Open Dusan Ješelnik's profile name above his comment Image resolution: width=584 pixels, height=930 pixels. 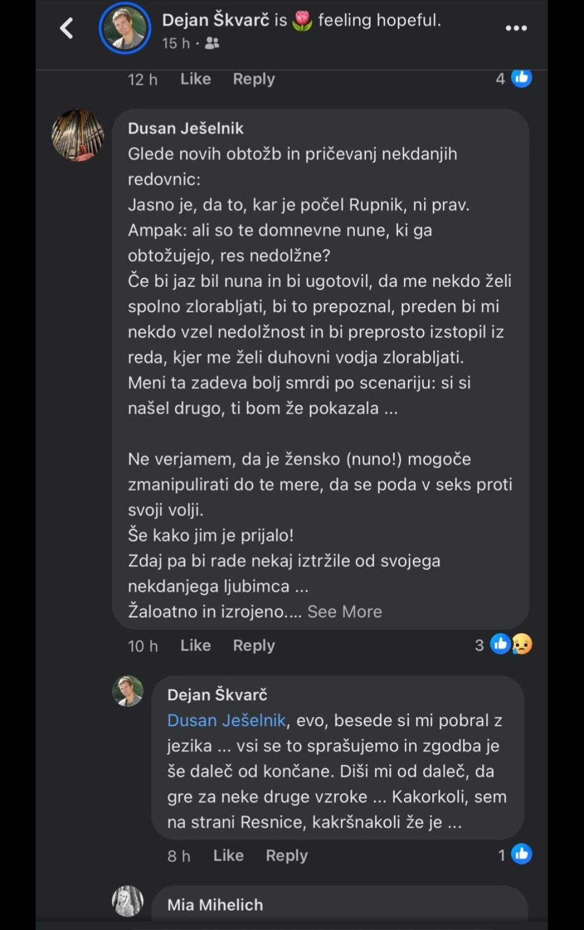[x=185, y=129]
